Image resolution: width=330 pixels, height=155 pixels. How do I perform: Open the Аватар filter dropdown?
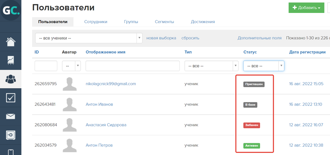pyautogui.click(x=71, y=66)
